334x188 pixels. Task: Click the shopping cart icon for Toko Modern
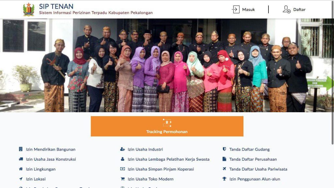point(123,179)
